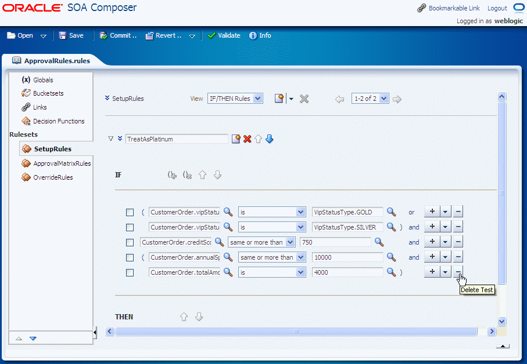Check the VipStatusType.SILVER test checkbox
The width and height of the screenshot is (527, 364).
tap(130, 227)
